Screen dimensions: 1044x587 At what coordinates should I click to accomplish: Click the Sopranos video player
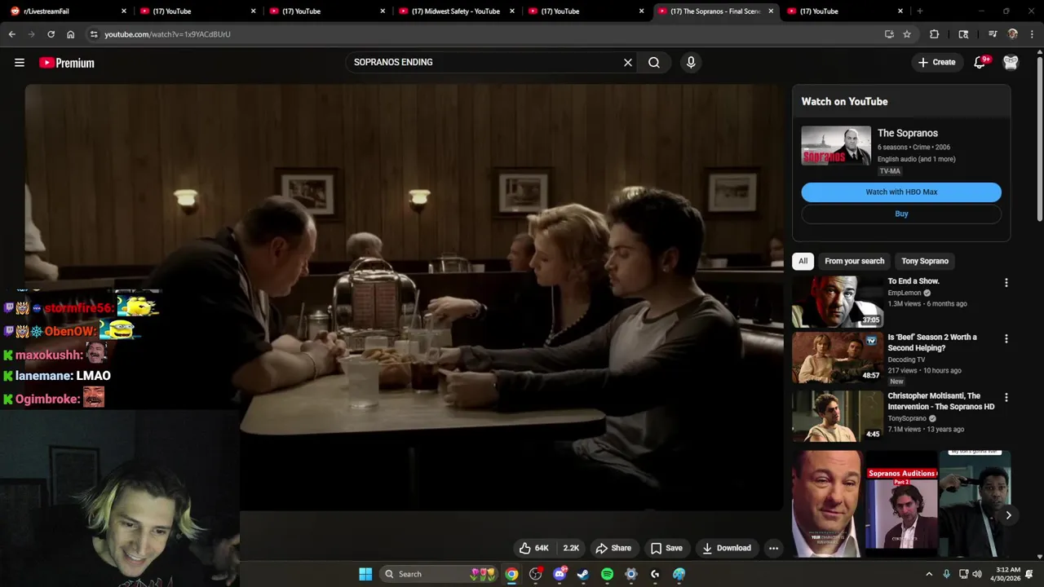click(404, 298)
